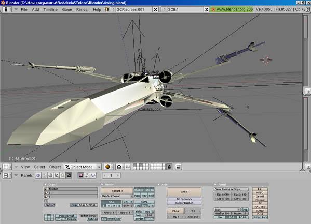
Task: Click the SizeX 640 number field
Action: (x=223, y=195)
